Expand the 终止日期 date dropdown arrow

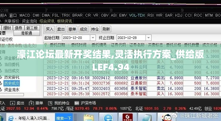(x=148, y=38)
